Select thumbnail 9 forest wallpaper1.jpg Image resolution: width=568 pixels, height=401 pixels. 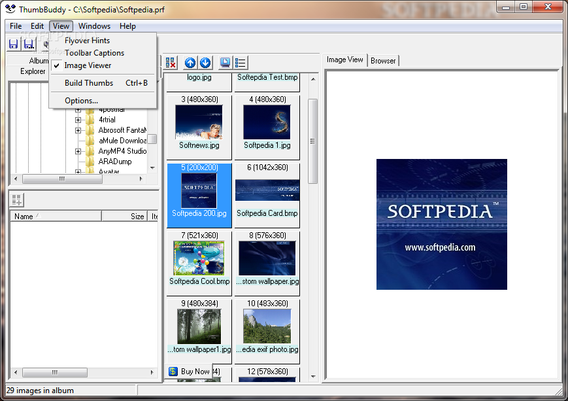click(x=199, y=332)
